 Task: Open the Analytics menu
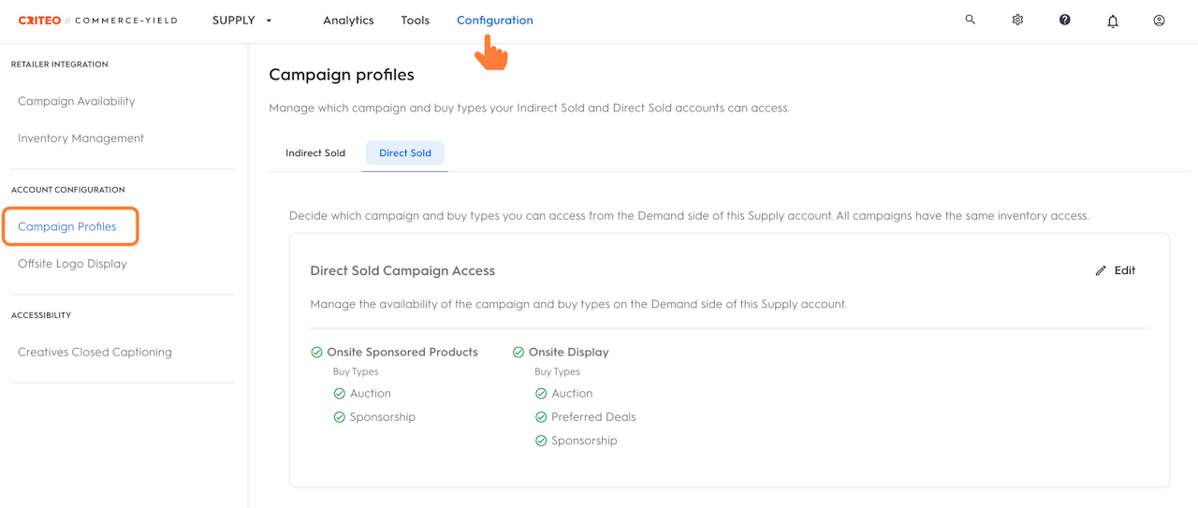click(x=348, y=21)
